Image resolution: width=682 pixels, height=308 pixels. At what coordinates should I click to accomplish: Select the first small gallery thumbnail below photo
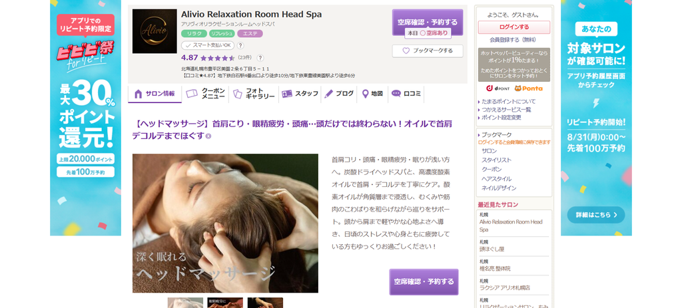(185, 303)
